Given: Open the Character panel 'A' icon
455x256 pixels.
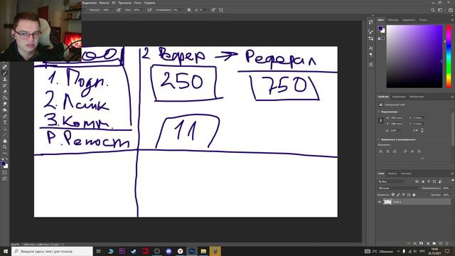Looking at the screenshot, I should pos(371,48).
